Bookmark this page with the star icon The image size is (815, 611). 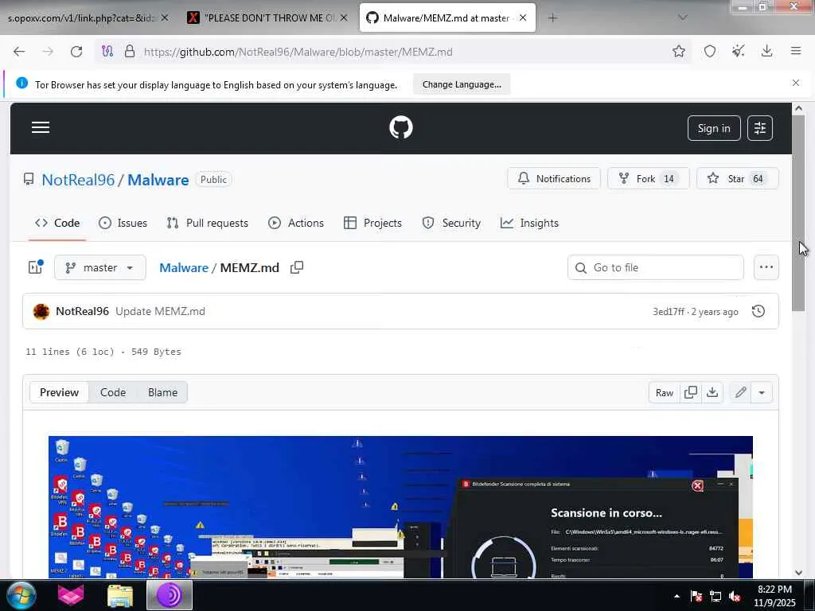pyautogui.click(x=678, y=51)
